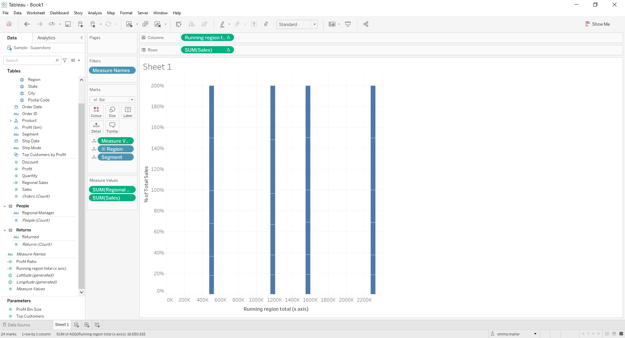Open the Data Source tab
Screen dimensions: 625x338
(x=18, y=325)
